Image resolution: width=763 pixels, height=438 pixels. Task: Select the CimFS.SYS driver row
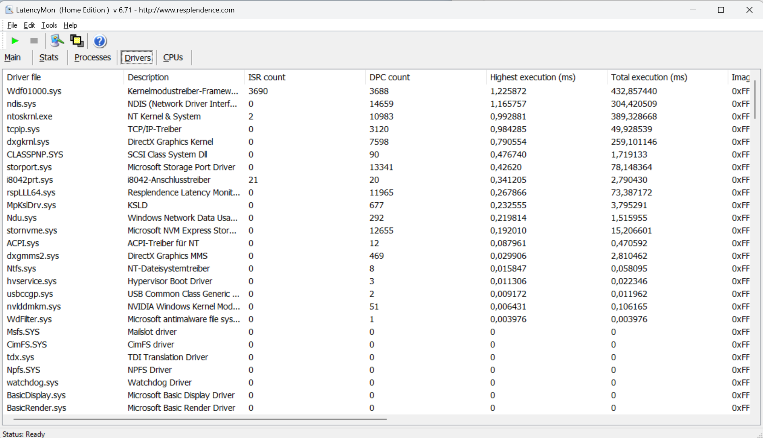(377, 345)
